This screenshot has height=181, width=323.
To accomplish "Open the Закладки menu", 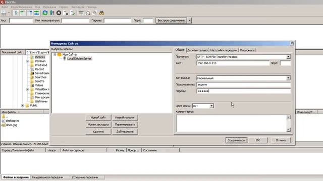I will tap(77, 7).
